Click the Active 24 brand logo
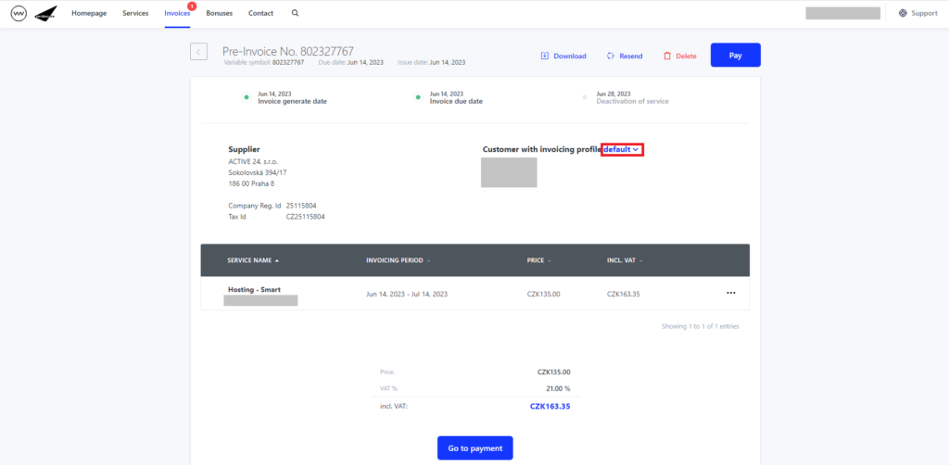The height and width of the screenshot is (465, 949). (46, 14)
